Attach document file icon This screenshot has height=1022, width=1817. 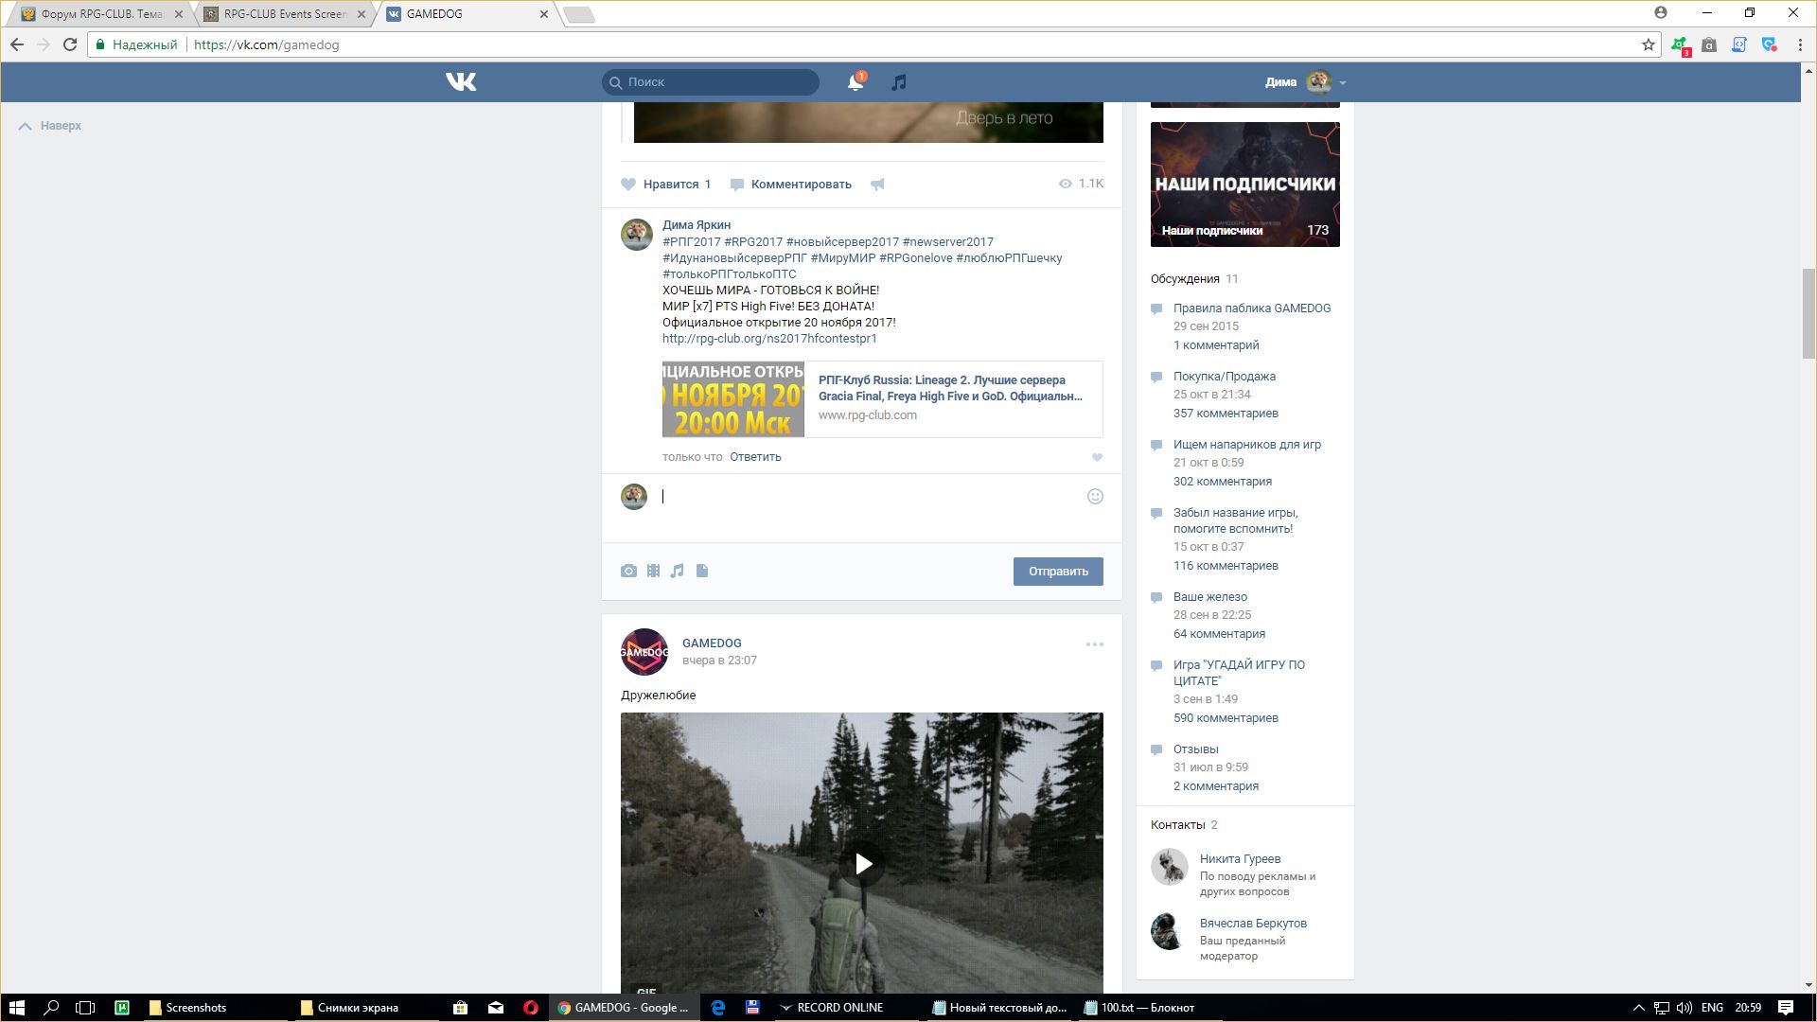702,571
